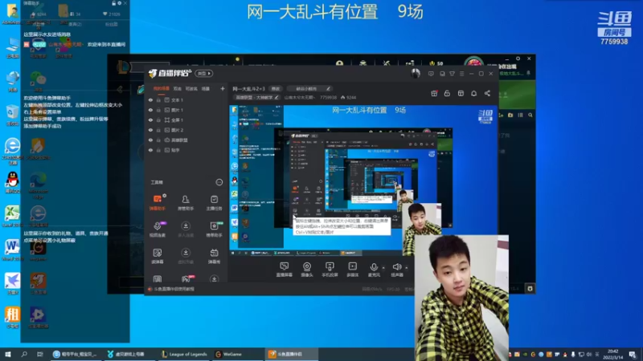Click the taskbar search icon
This screenshot has width=643, height=361.
(x=24, y=354)
